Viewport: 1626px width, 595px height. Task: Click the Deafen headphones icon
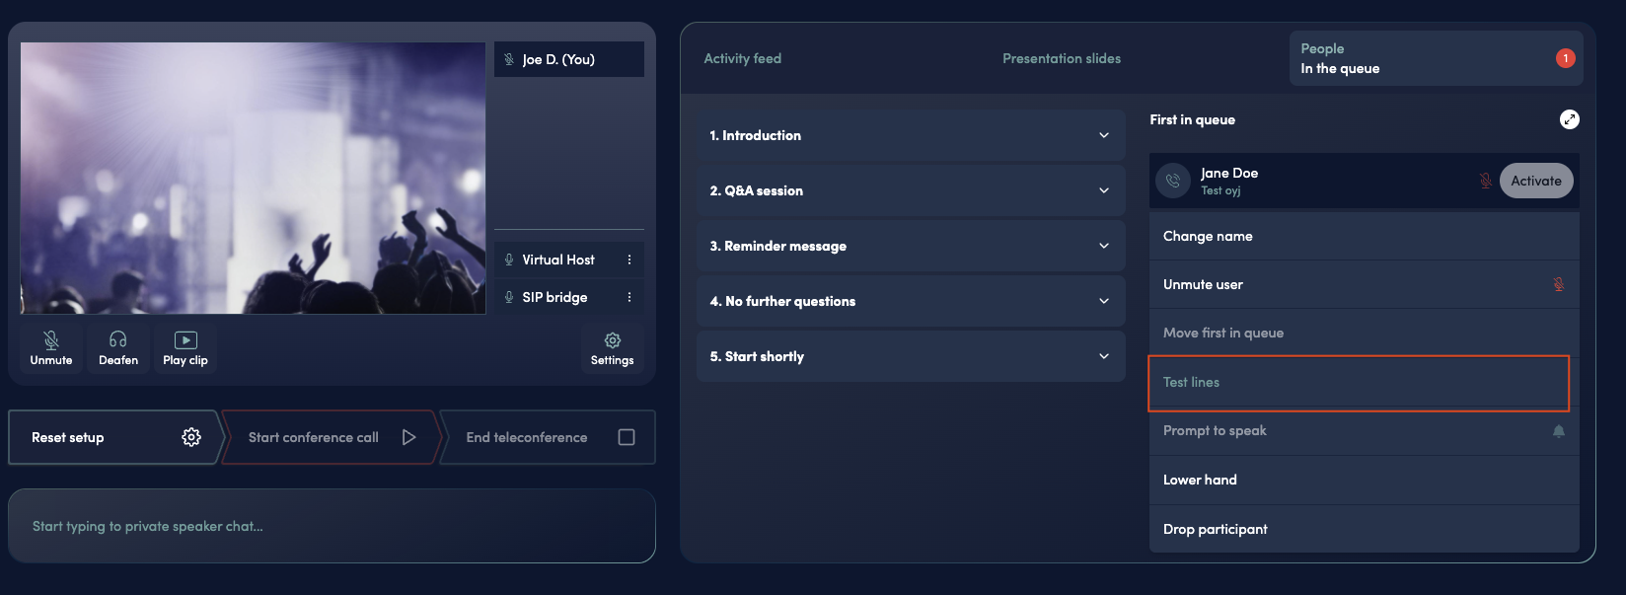[x=118, y=341]
